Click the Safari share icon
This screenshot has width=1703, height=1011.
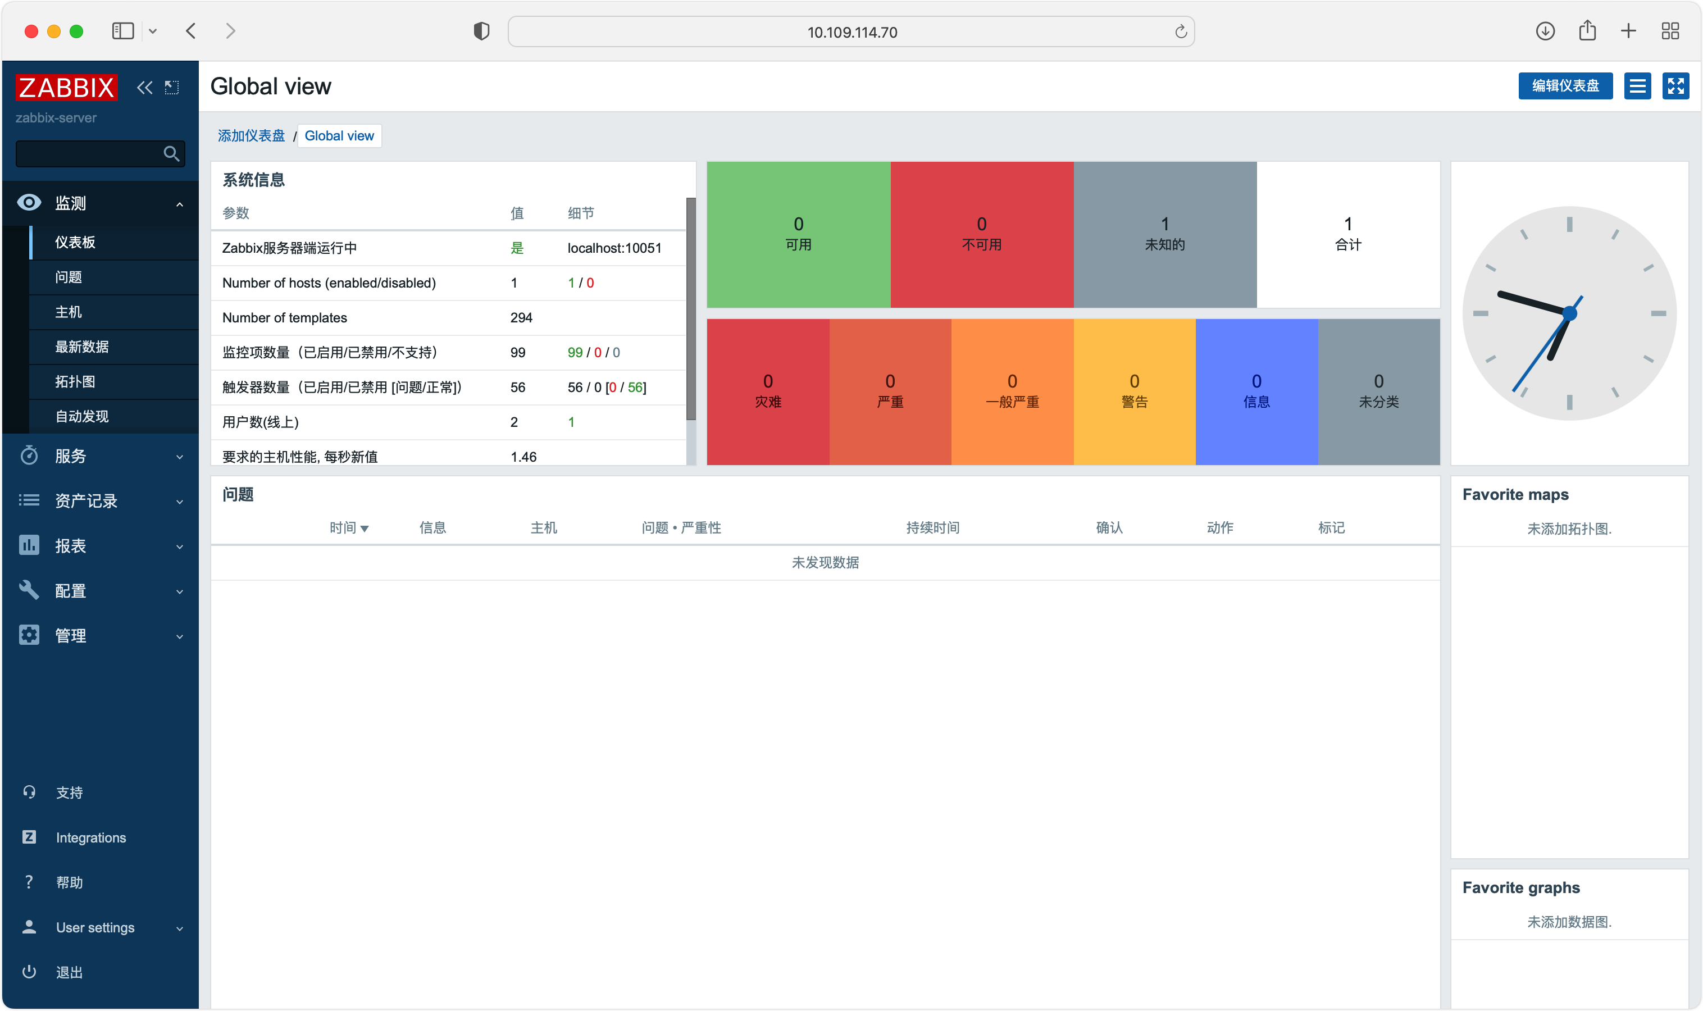(1587, 30)
